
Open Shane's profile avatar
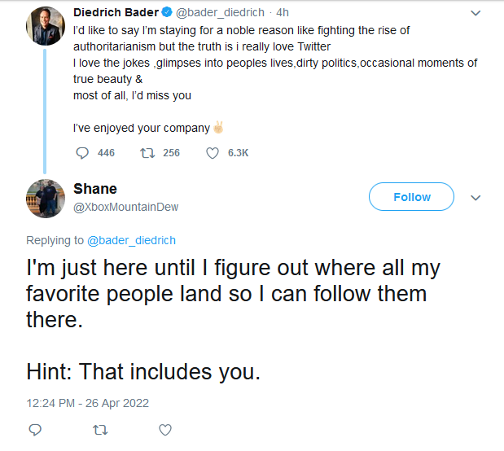tap(45, 198)
